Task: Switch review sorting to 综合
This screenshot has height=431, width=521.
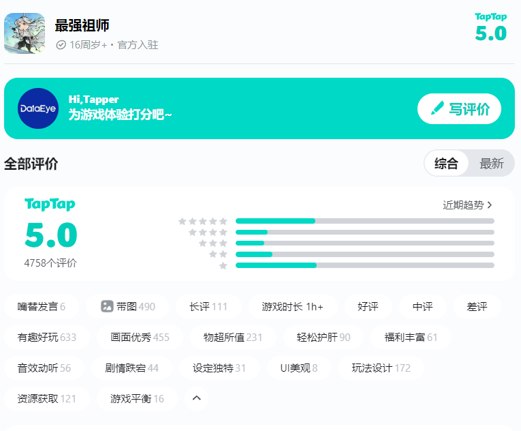Action: [x=446, y=164]
